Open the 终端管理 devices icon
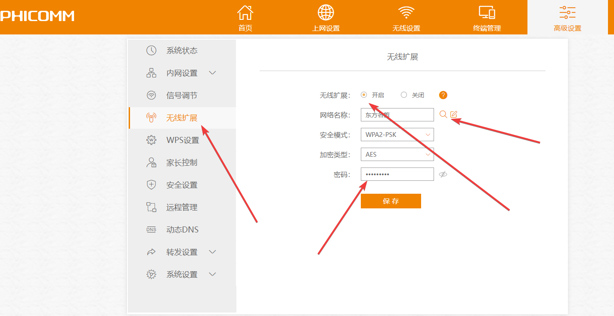The width and height of the screenshot is (614, 316). [487, 12]
